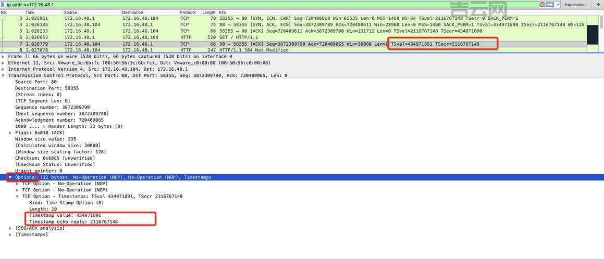Viewport: 604px width, 260px height.
Task: Collapse the Transmission Control Protocol section
Action: point(3,75)
